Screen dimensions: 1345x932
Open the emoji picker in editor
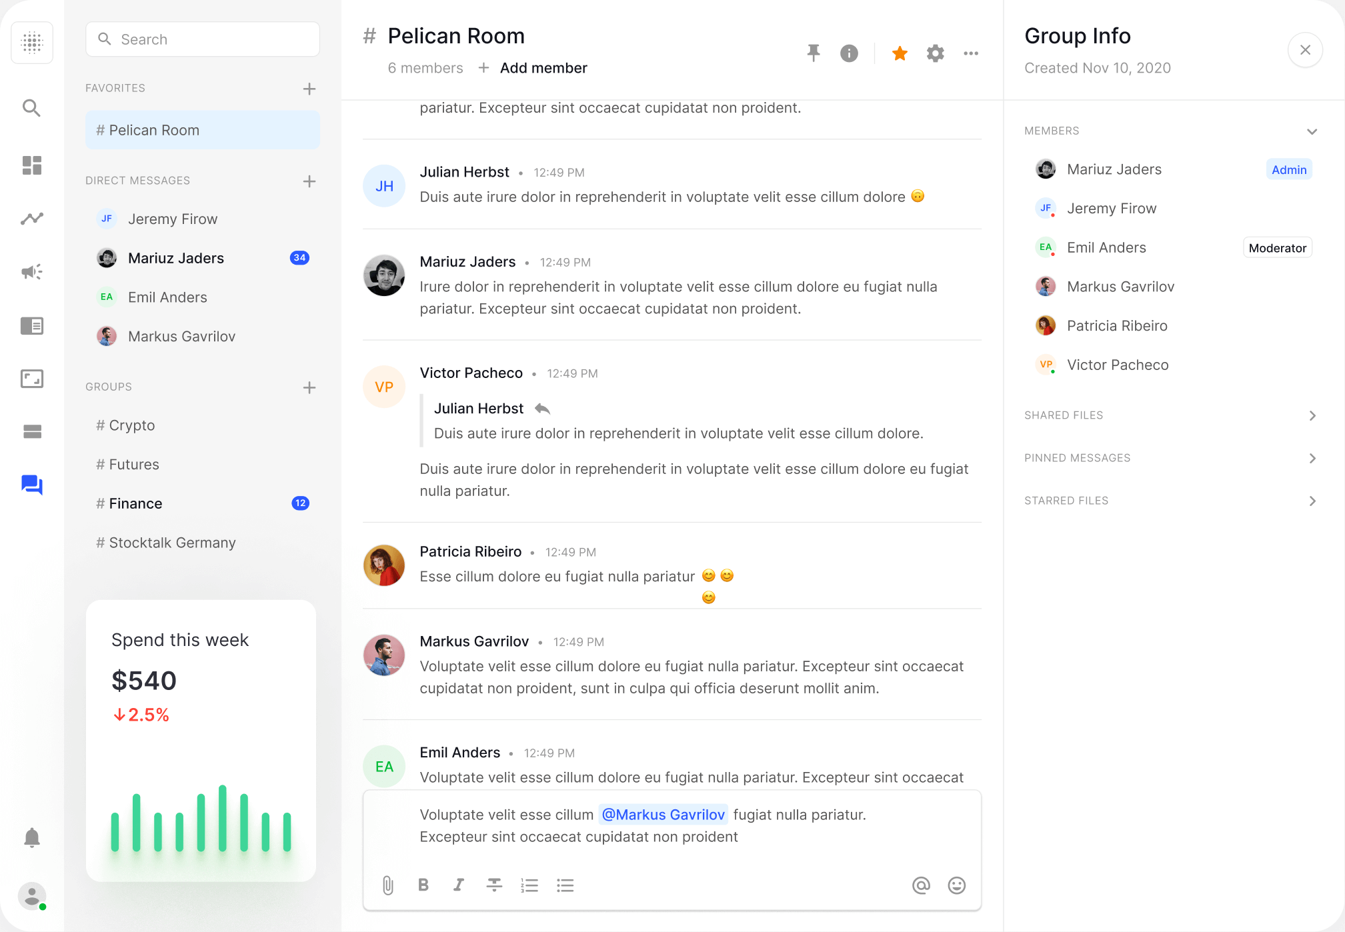click(956, 885)
